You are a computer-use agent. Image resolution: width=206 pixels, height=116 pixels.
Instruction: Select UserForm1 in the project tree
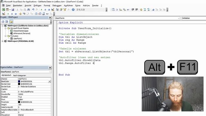[x=18, y=39]
